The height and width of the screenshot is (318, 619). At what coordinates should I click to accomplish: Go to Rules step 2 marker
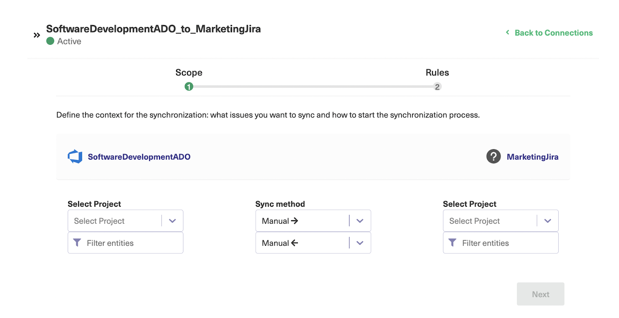(x=437, y=87)
